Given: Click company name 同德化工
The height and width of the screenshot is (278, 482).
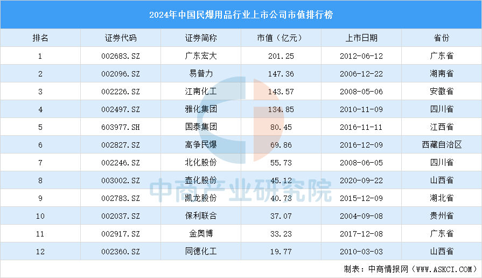Looking at the screenshot, I should pyautogui.click(x=201, y=252).
